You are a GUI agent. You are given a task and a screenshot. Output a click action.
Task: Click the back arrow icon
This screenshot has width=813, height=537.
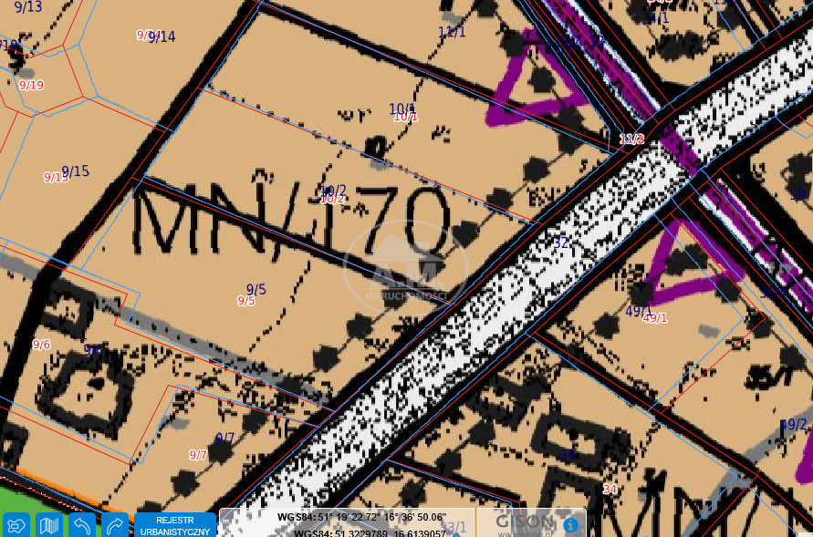[82, 525]
